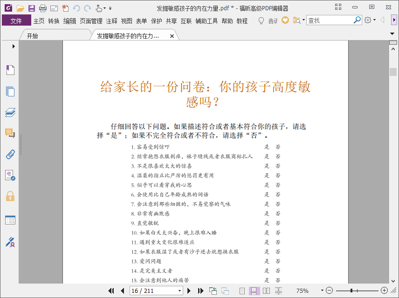Open the quick access toolbar customize dropdown

tap(110, 8)
